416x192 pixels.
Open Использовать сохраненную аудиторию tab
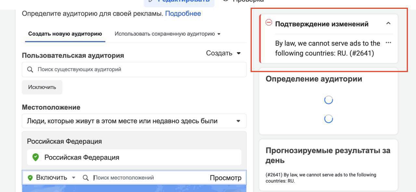click(167, 34)
